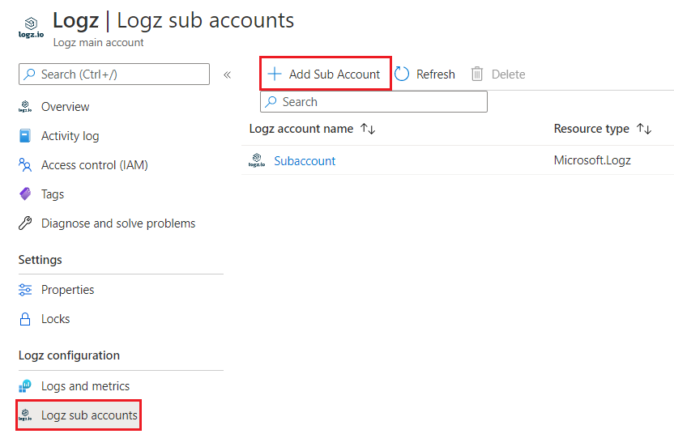Click the sub accounts Search field
Screen dimensions: 674x434
click(373, 102)
